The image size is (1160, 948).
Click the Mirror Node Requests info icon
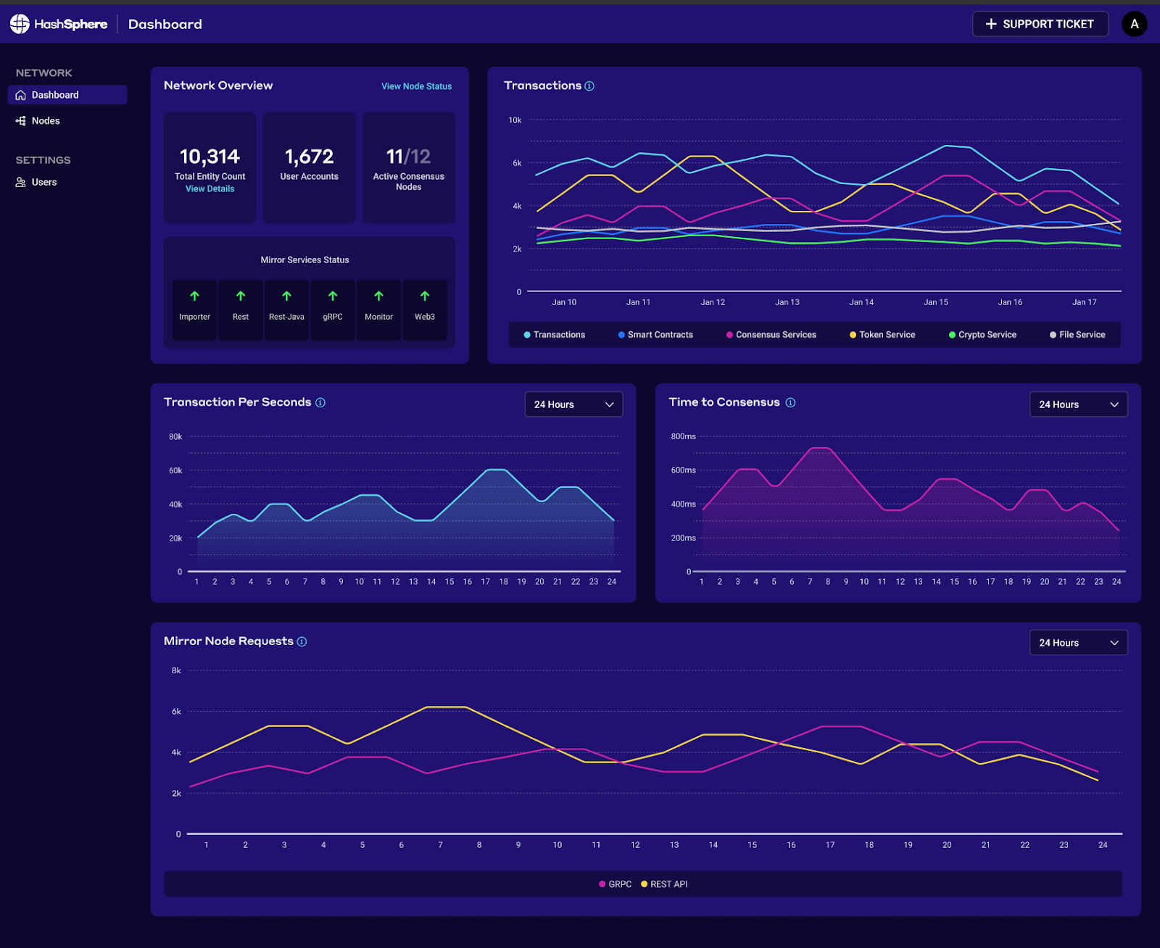(x=302, y=641)
